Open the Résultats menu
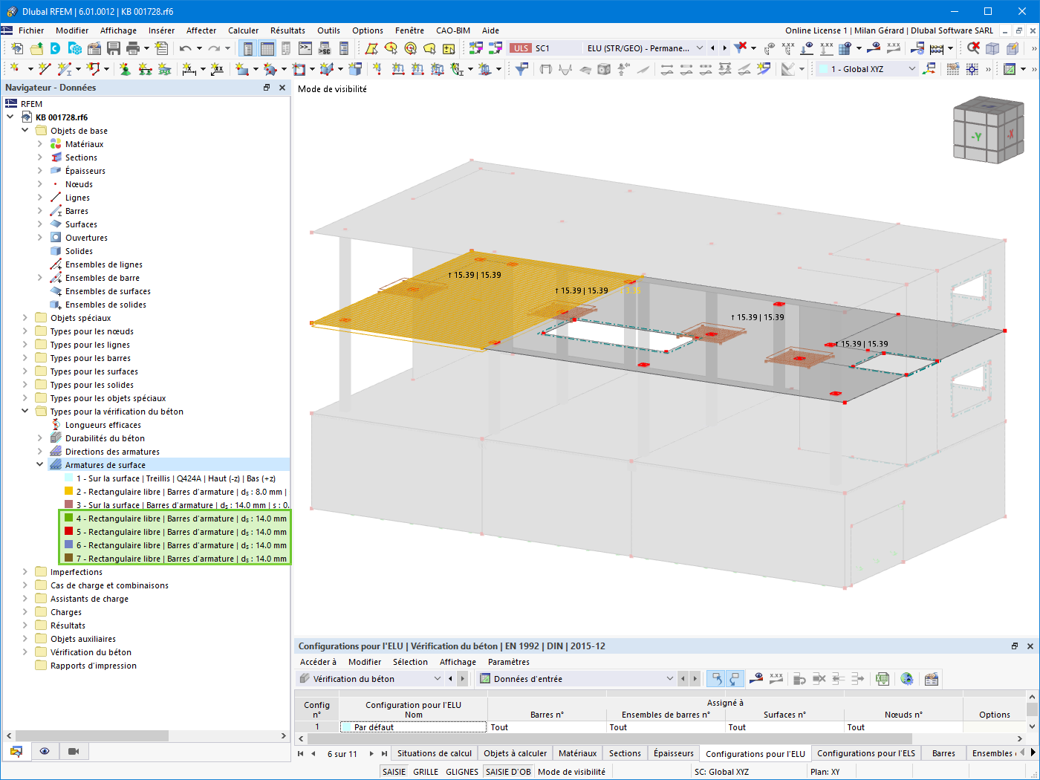Viewport: 1040px width, 780px height. [287, 30]
